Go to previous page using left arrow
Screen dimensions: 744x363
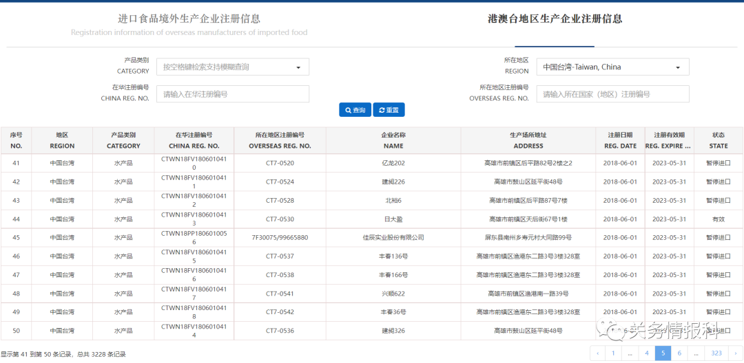(x=597, y=353)
